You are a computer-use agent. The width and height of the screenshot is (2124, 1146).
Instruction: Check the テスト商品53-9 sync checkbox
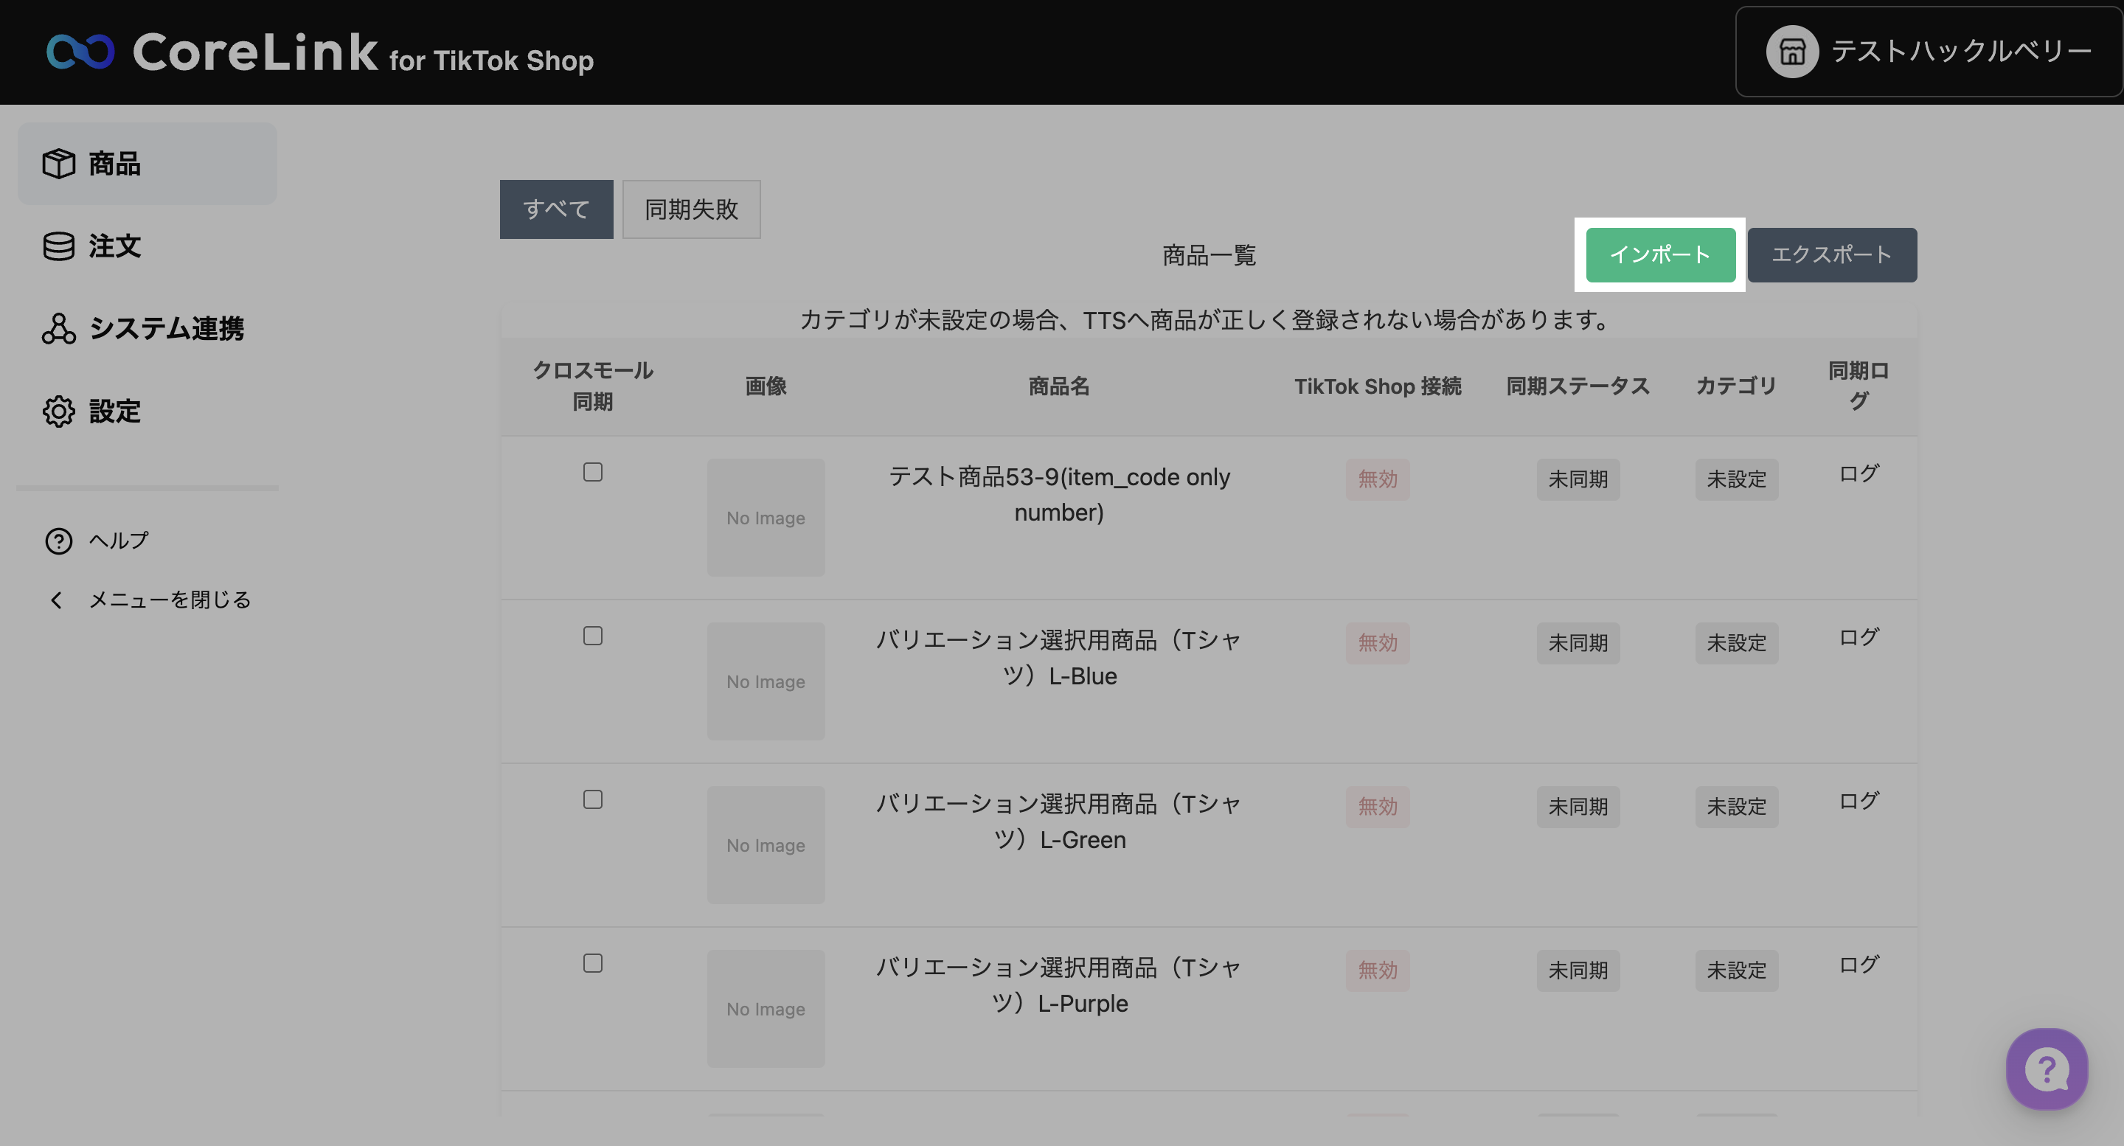(592, 471)
